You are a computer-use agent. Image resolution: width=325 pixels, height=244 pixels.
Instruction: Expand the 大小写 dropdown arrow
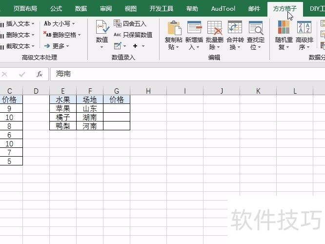pos(73,24)
